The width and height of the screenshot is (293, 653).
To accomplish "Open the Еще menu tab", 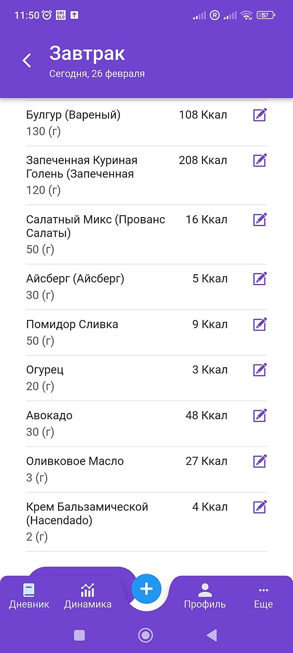I will [x=263, y=596].
